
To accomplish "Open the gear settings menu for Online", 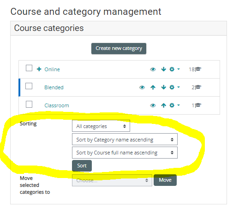I will tap(174, 69).
